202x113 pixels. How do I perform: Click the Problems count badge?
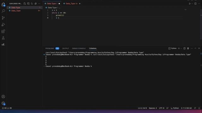click(57, 48)
